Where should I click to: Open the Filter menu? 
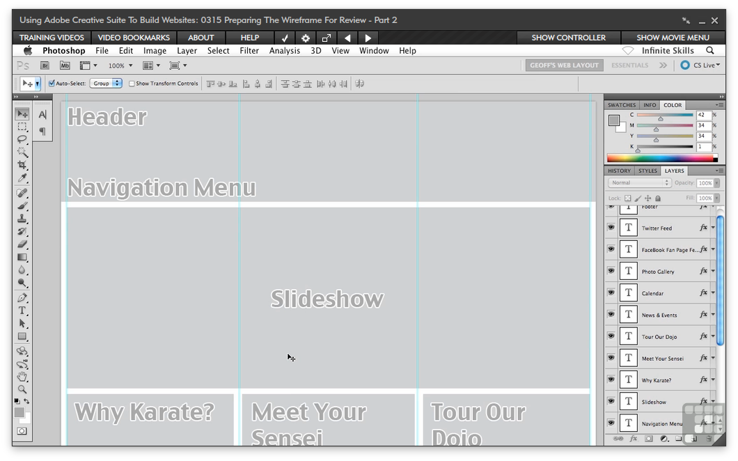[x=249, y=50]
